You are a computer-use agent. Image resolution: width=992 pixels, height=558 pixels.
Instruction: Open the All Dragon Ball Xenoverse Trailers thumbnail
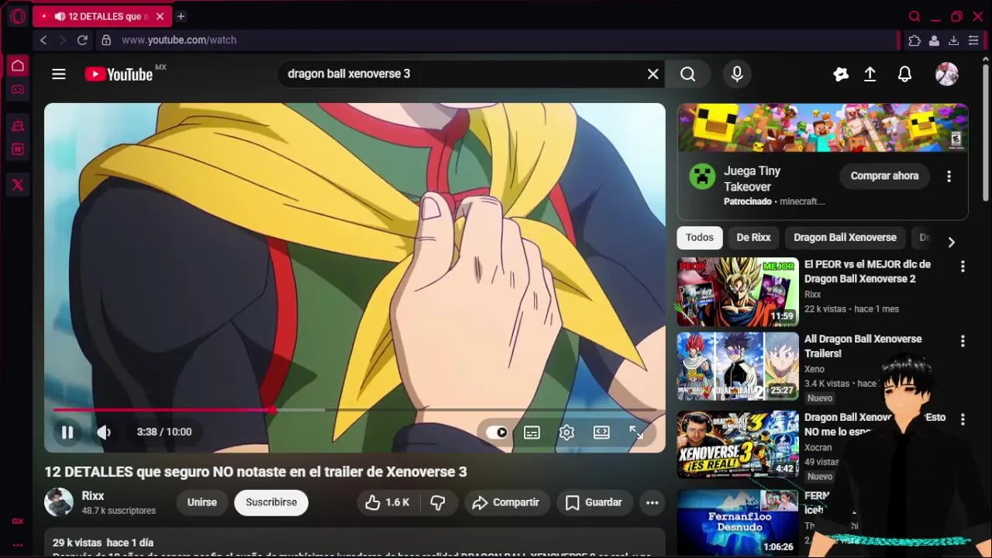click(738, 367)
